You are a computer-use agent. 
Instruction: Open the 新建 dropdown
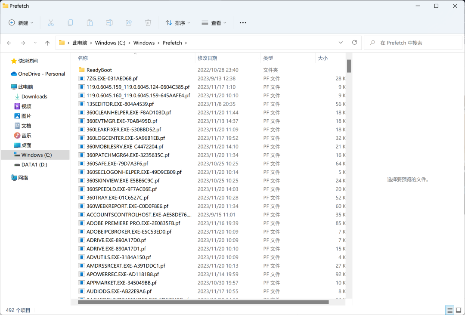[x=20, y=22]
